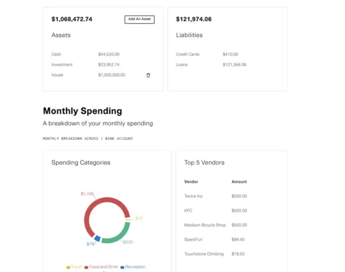Screen dimensions: 345x272
Task: Select Madison Bicycle Shop vendor
Action: 205,225
